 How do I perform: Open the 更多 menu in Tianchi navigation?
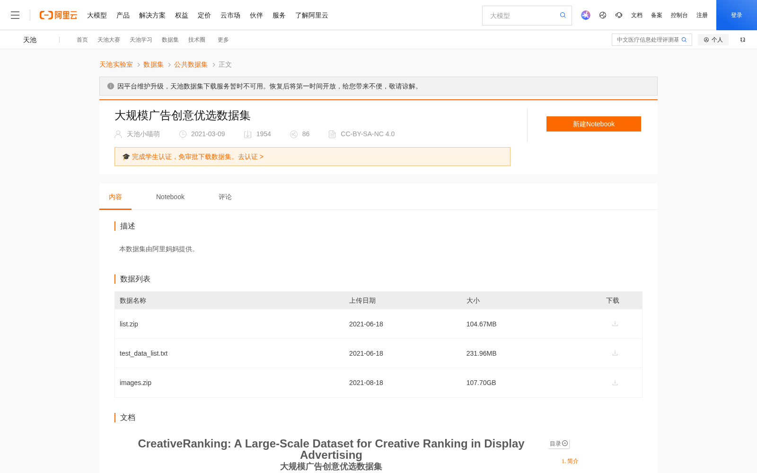(x=223, y=40)
